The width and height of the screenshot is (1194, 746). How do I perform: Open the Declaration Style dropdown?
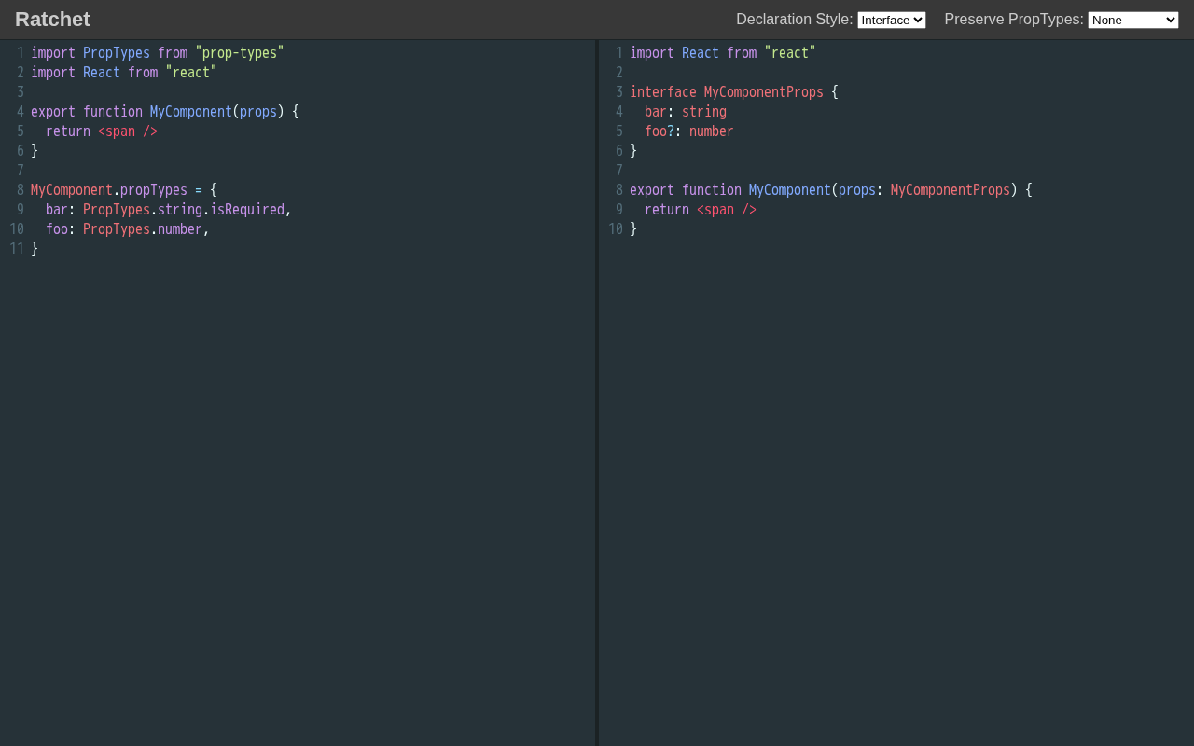click(891, 20)
